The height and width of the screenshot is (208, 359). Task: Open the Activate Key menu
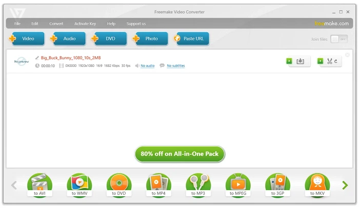(85, 24)
